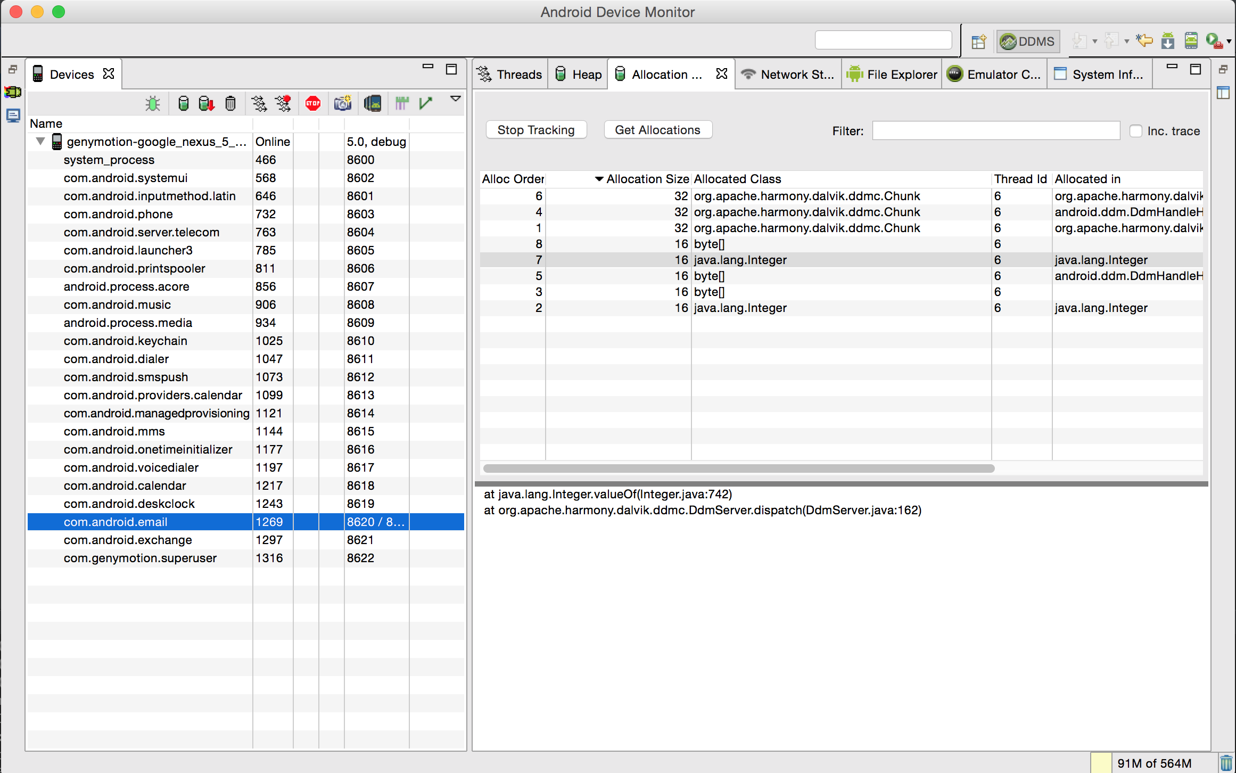
Task: Enable the Inc. trace checkbox
Action: [x=1135, y=131]
